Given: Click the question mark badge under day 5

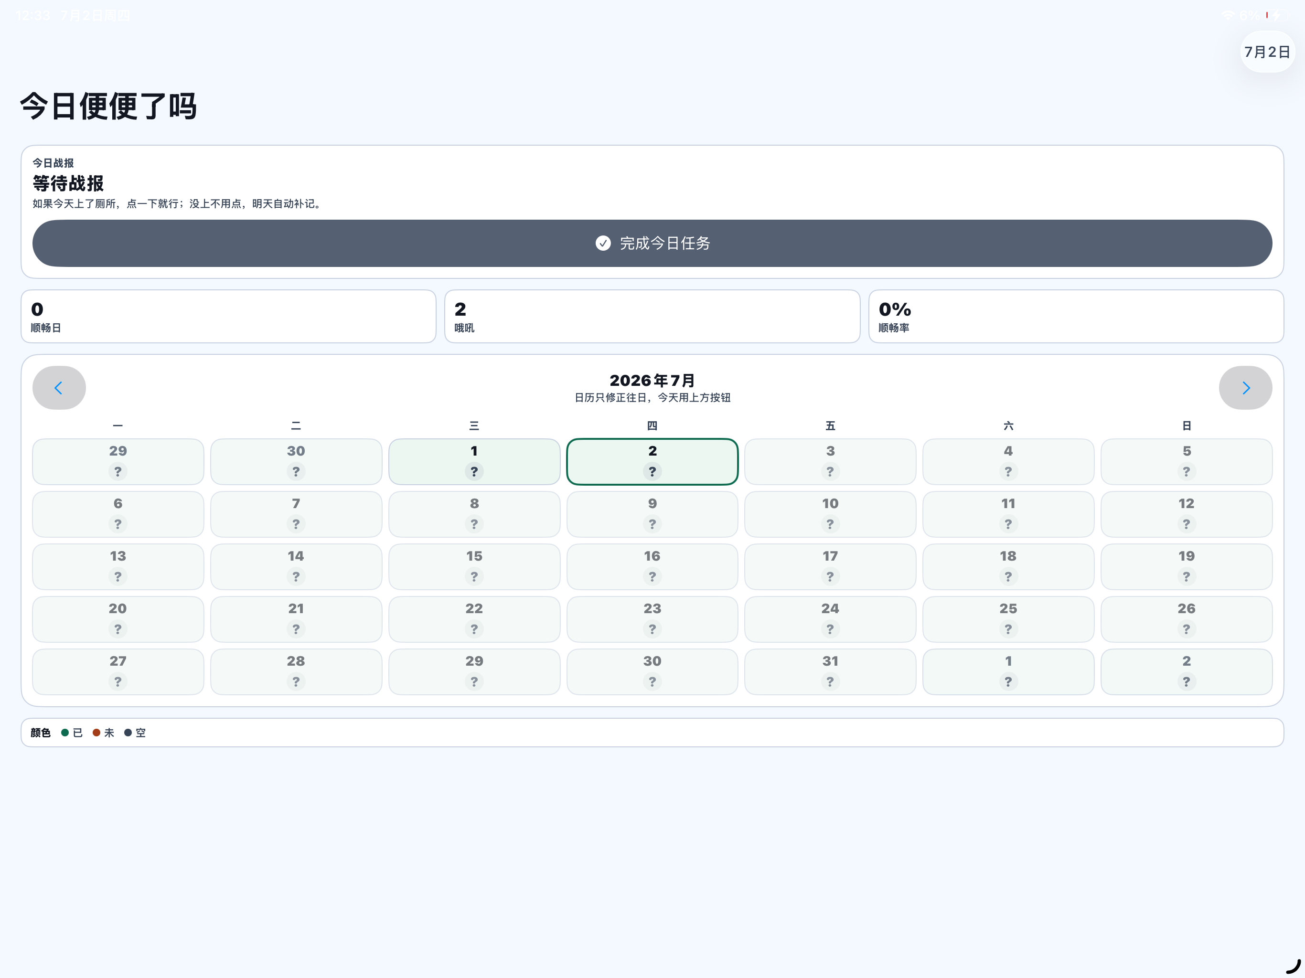Looking at the screenshot, I should (x=1187, y=471).
